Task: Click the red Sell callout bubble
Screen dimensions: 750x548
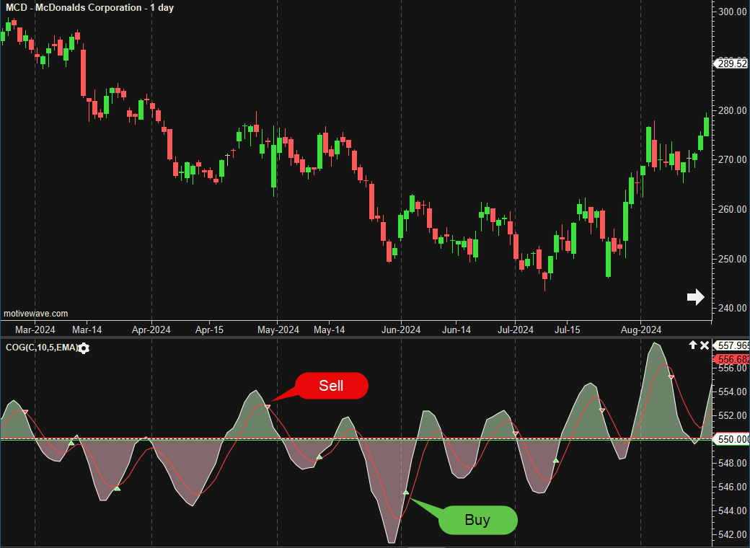Action: 332,386
